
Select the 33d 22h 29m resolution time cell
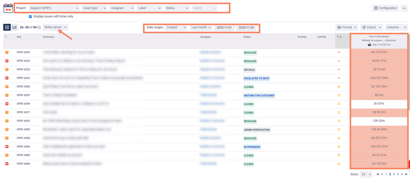coord(379,78)
